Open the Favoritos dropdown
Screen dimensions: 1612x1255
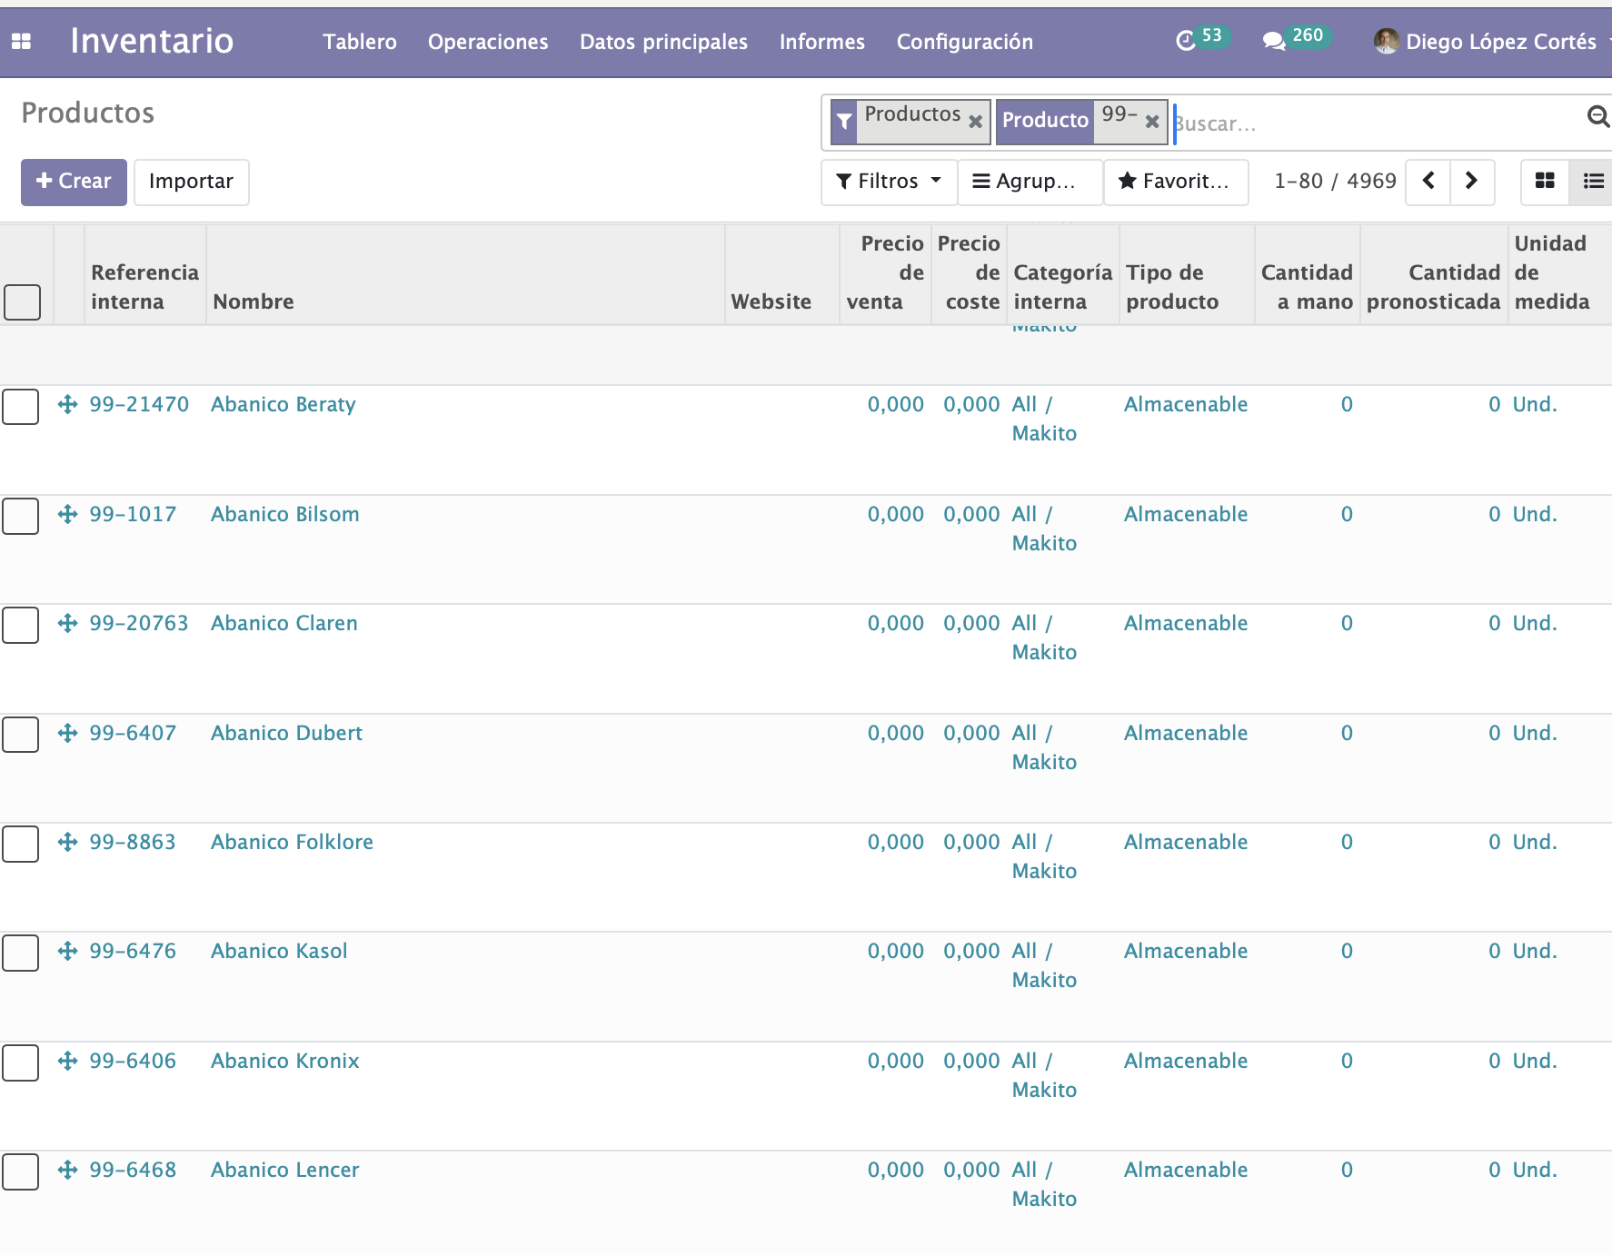click(x=1175, y=181)
